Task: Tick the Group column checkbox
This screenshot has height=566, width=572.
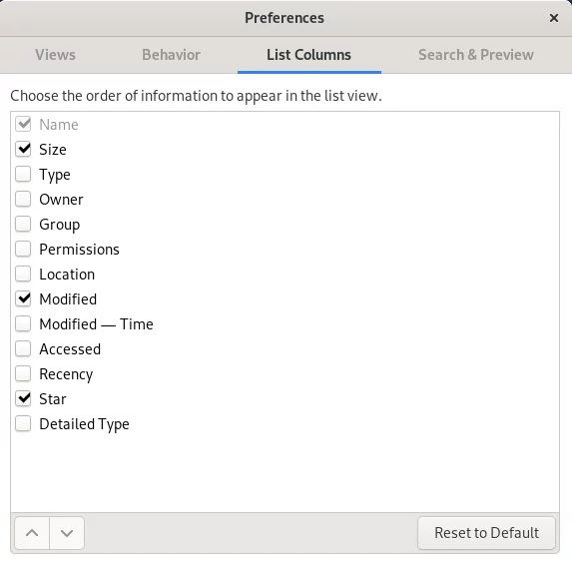Action: 23,224
